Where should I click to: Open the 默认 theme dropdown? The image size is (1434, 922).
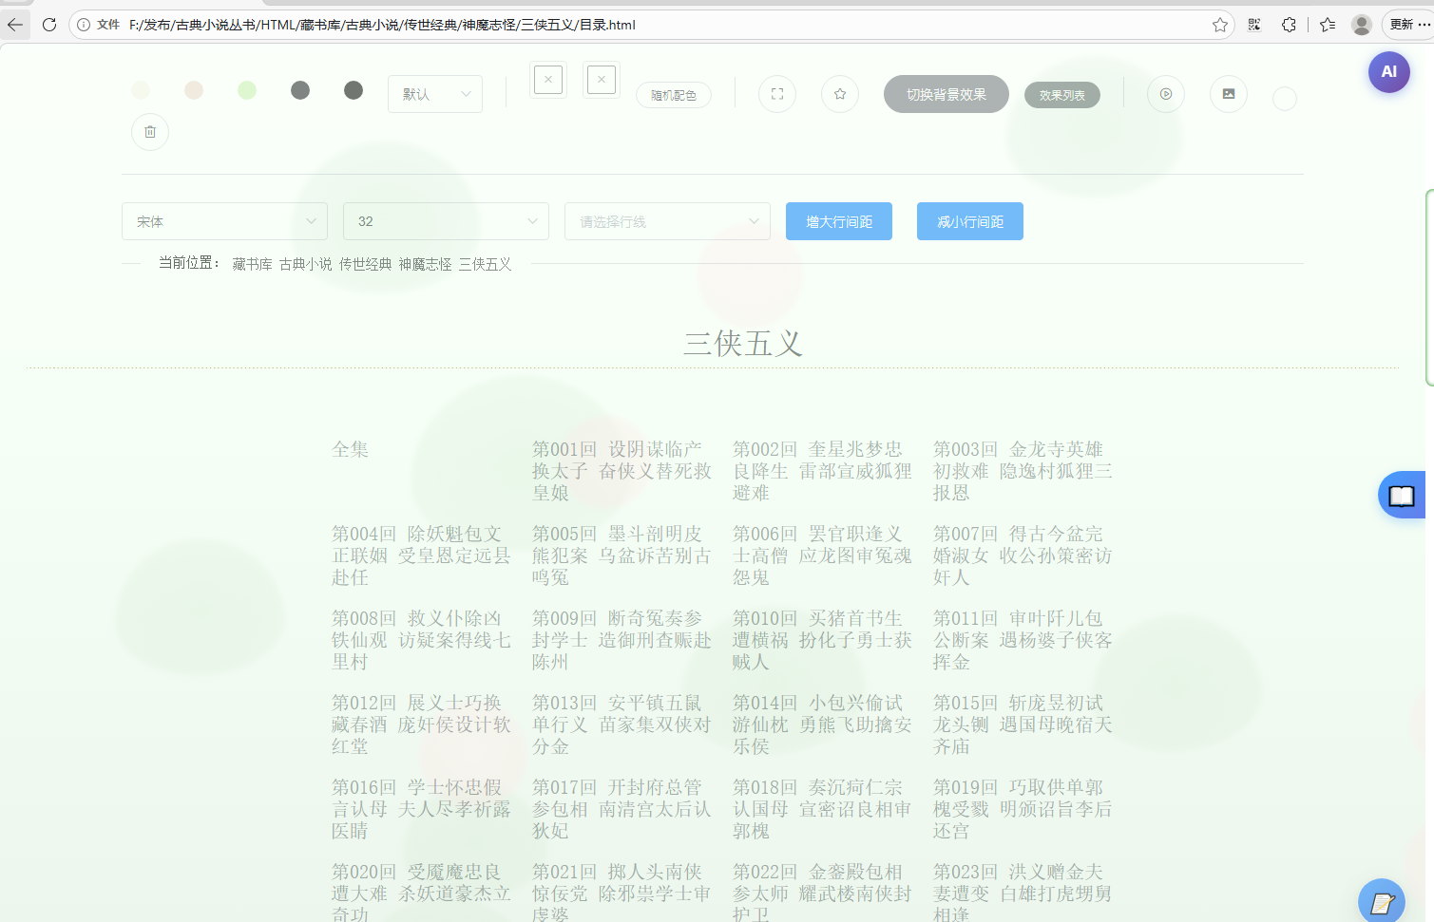[x=435, y=94]
